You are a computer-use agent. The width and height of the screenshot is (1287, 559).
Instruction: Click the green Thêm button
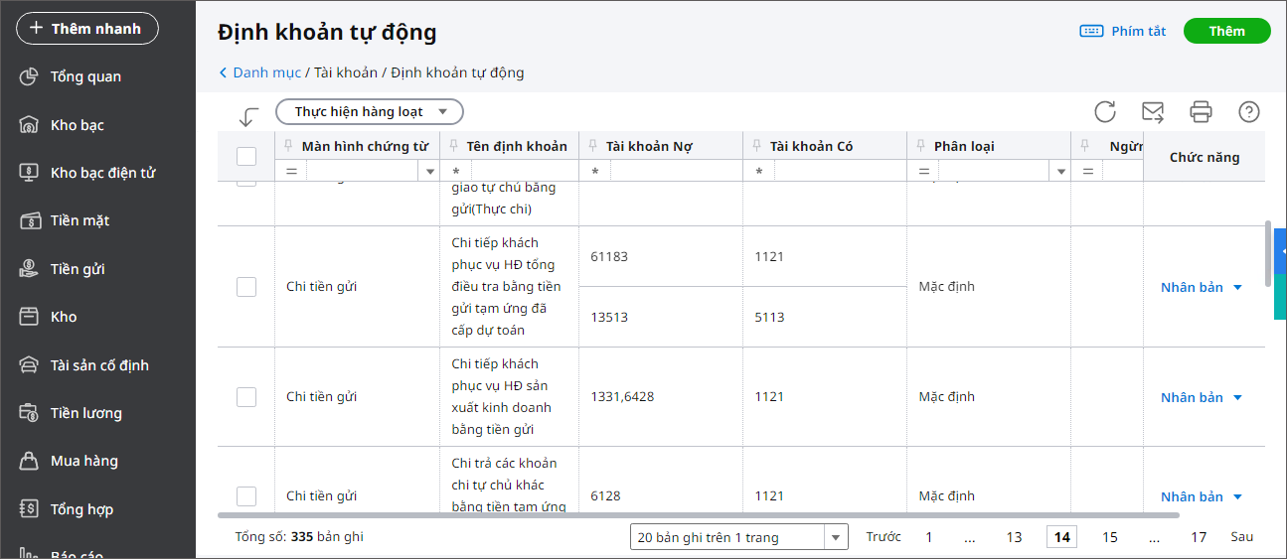pyautogui.click(x=1226, y=31)
